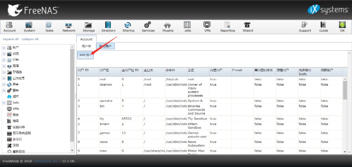The height and width of the screenshot is (167, 352).
Task: Click the Add 用户 button
Action: 85,55
